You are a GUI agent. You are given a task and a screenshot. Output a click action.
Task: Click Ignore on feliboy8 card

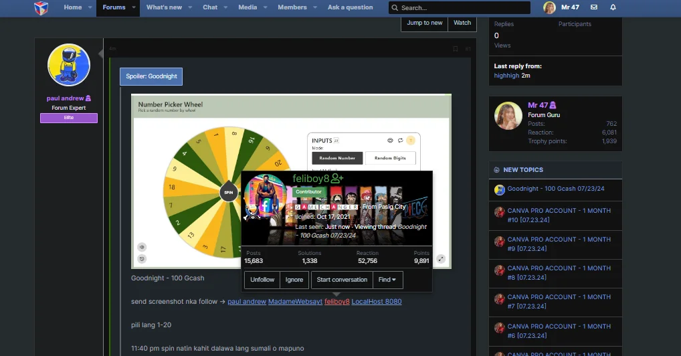(294, 280)
